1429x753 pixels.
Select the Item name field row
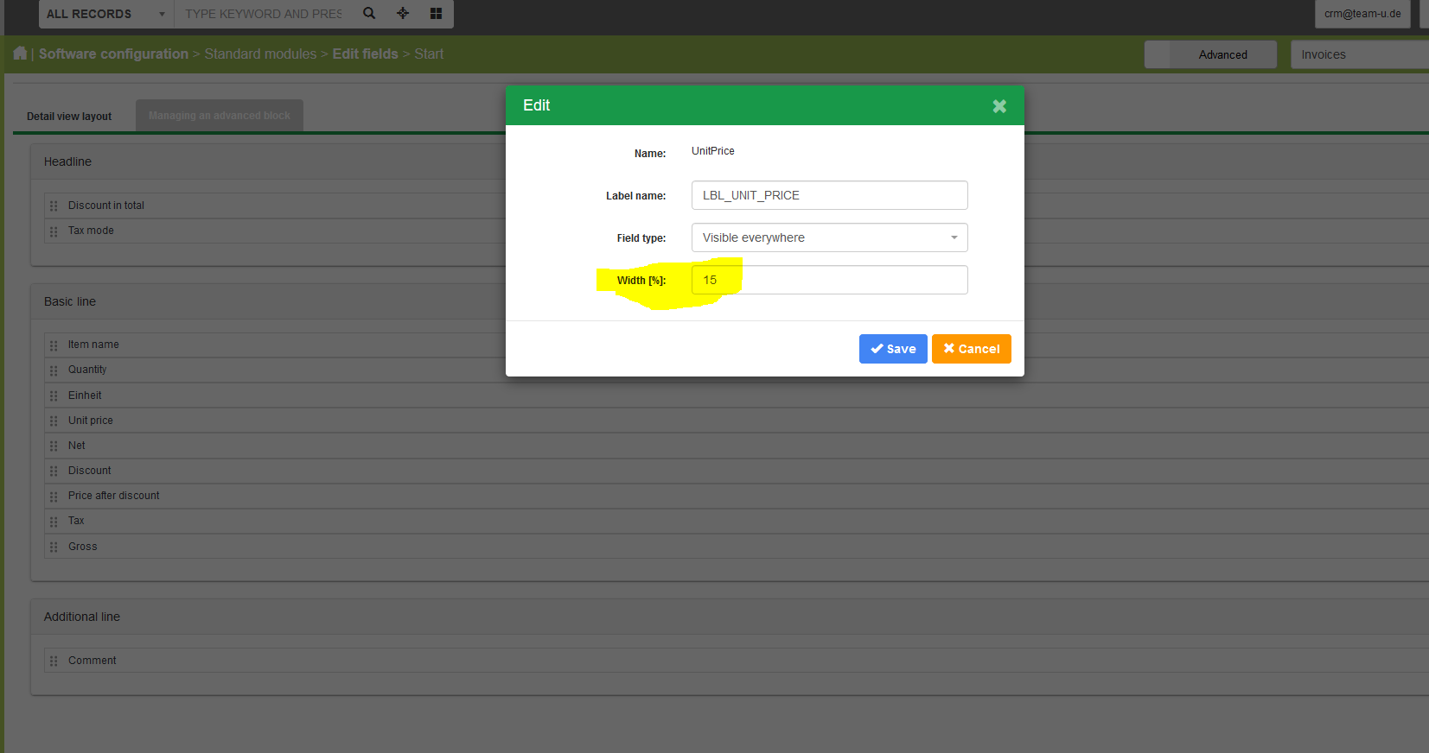[x=737, y=345]
